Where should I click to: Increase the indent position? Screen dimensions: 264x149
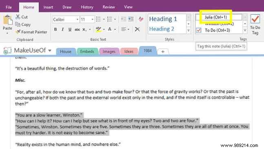click(131, 19)
